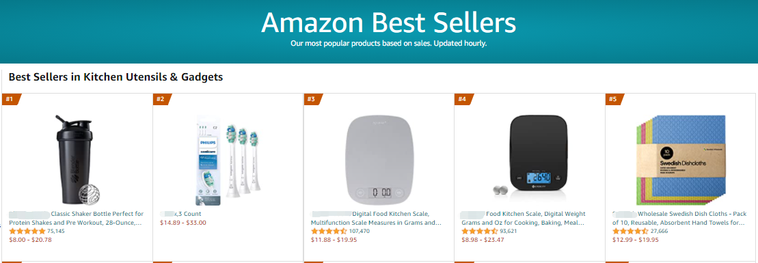758x263 pixels.
Task: Click the #4 bestseller rank badge
Action: coord(464,99)
